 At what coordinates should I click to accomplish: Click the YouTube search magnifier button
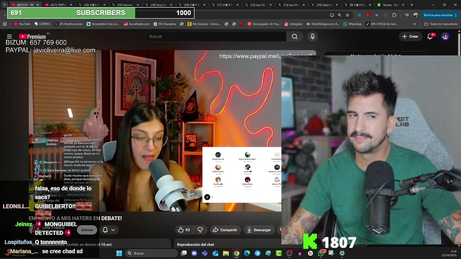click(295, 36)
